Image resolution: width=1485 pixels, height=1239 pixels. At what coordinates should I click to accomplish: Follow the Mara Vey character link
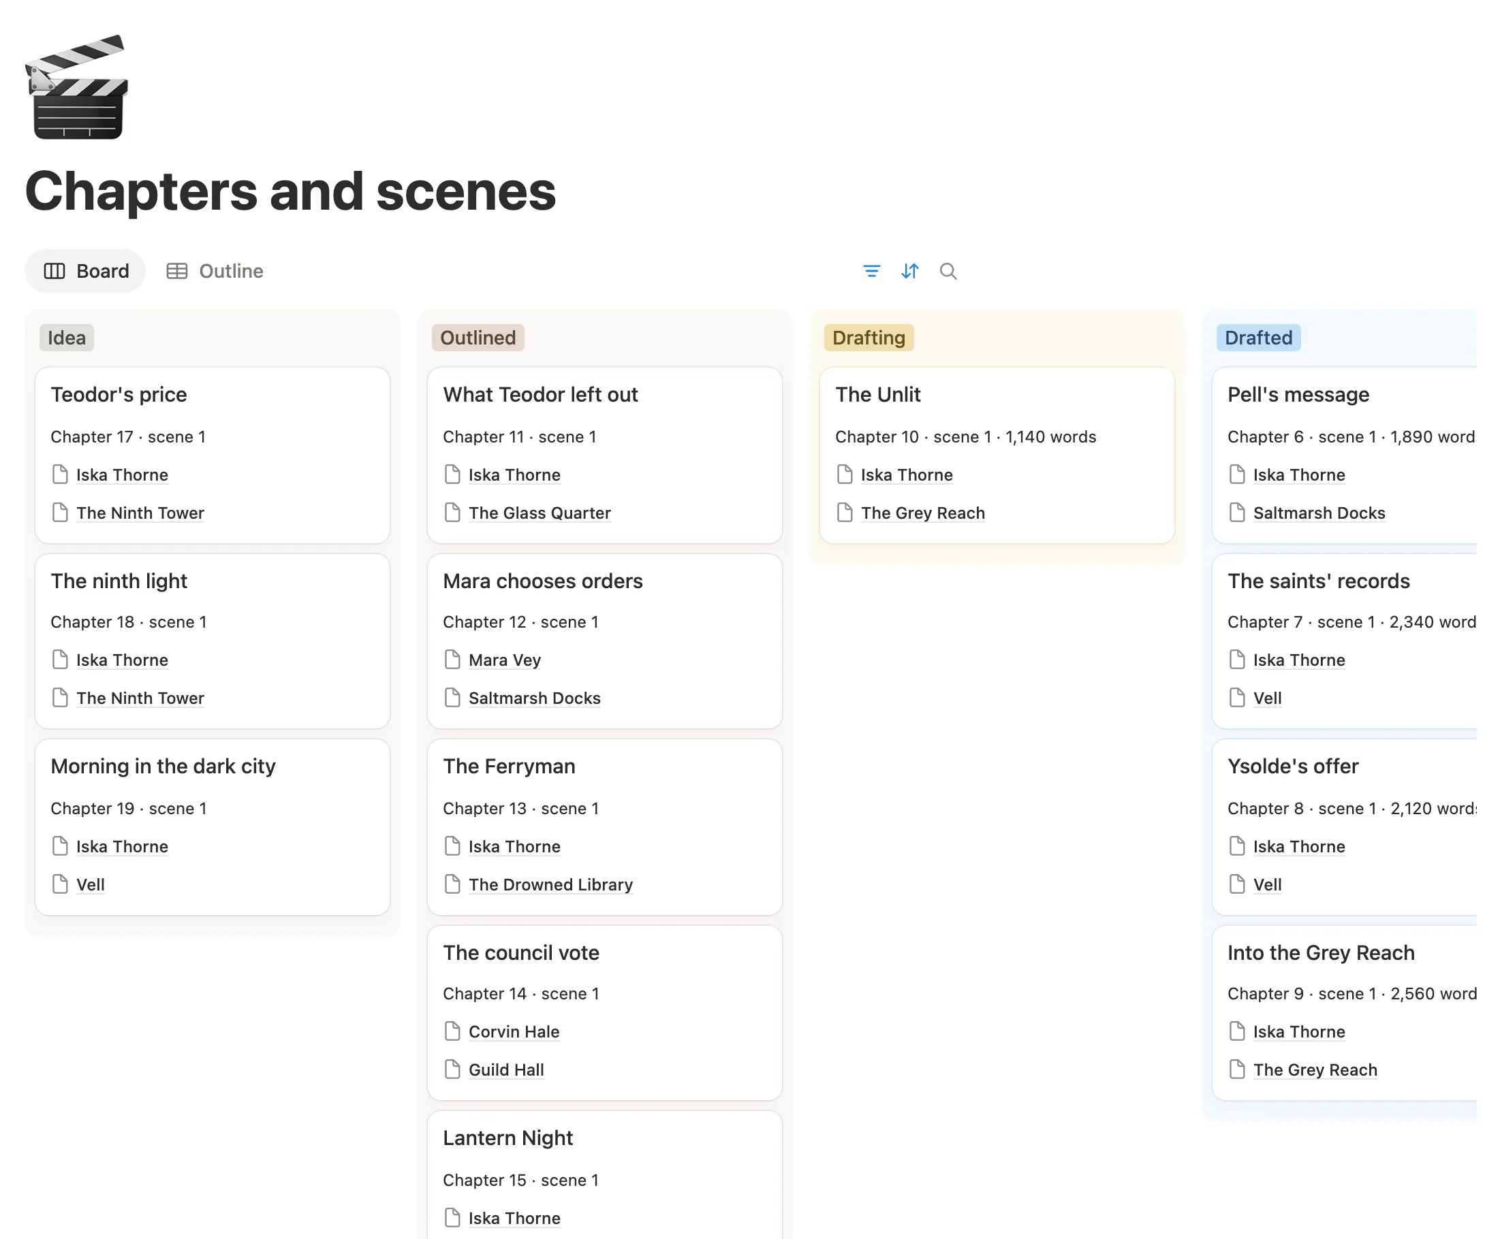tap(505, 660)
